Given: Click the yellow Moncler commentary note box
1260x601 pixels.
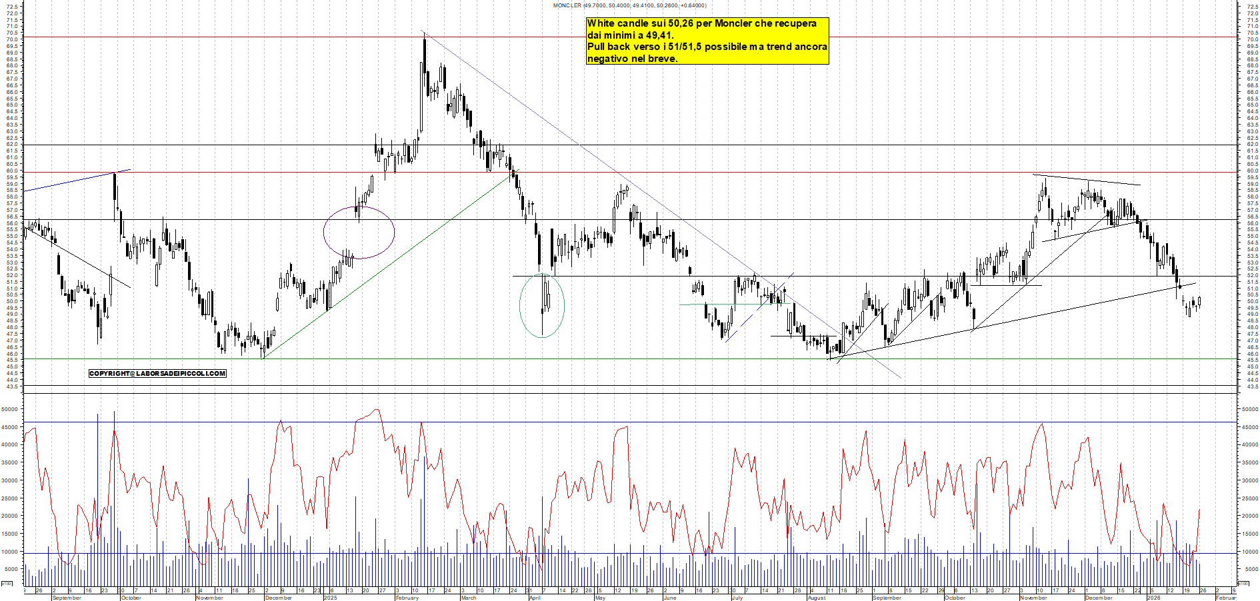Looking at the screenshot, I should [707, 41].
